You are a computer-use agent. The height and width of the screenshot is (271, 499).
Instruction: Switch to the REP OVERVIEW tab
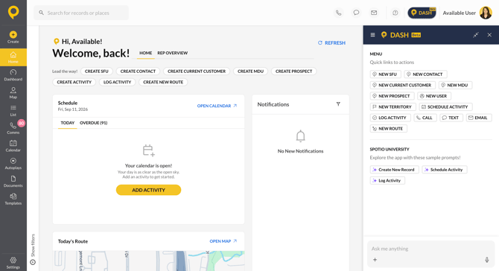point(173,53)
